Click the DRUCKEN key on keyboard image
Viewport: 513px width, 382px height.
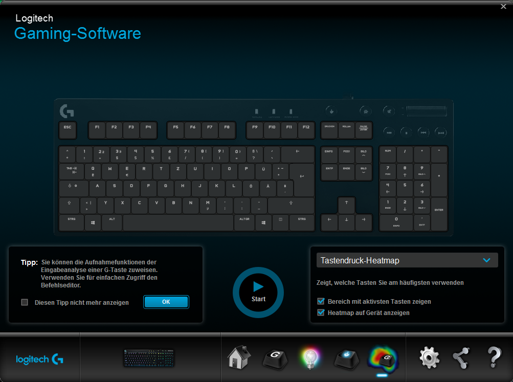tap(329, 130)
